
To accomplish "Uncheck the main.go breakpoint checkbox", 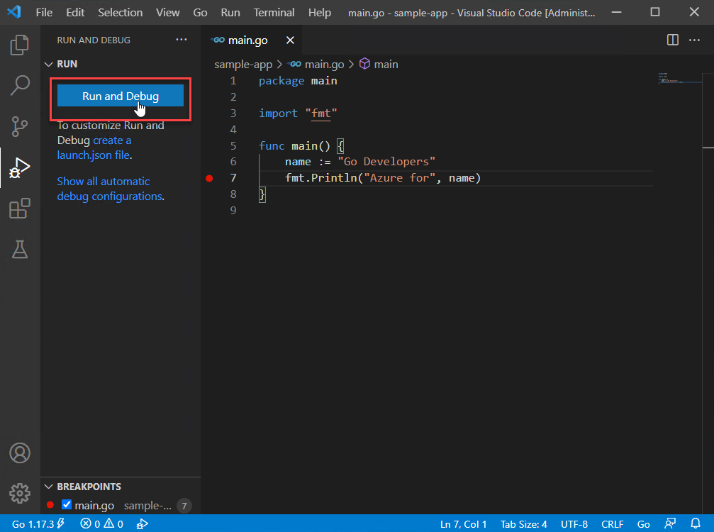I will [x=67, y=506].
